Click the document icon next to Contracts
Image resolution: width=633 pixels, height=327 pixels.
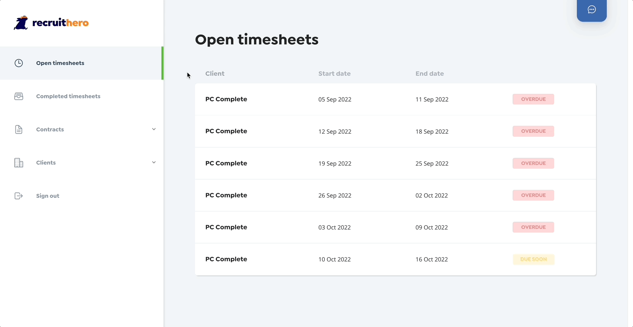pyautogui.click(x=19, y=129)
